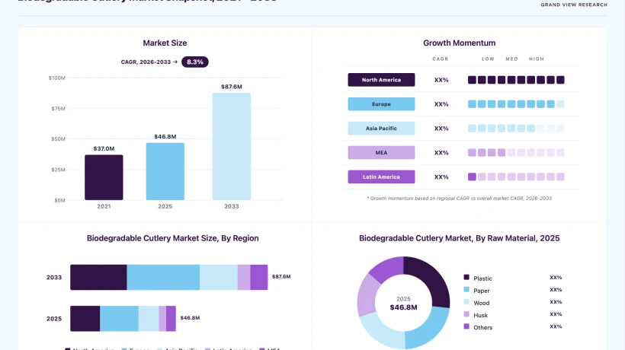Click the donut chart center $46.8M value
This screenshot has height=350, width=625.
pos(403,307)
